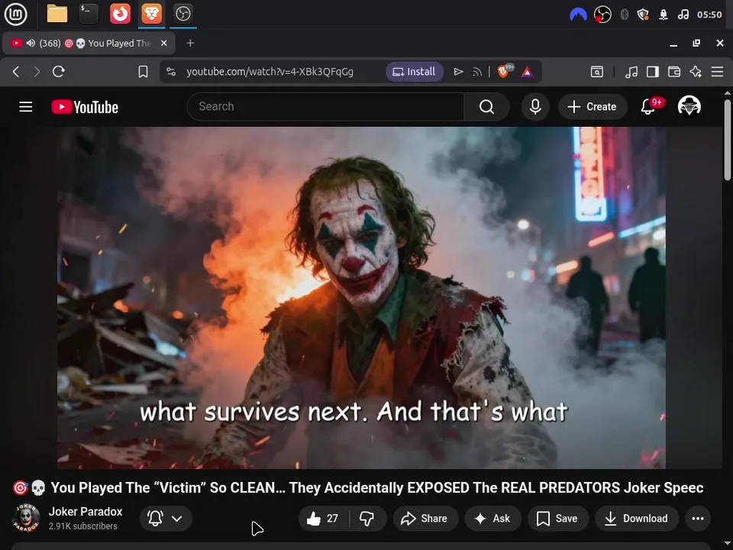Bookmark this page
Image resolution: width=733 pixels, height=550 pixels.
(143, 72)
